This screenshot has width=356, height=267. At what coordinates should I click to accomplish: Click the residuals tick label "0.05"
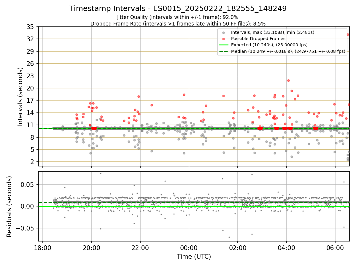[27, 185]
